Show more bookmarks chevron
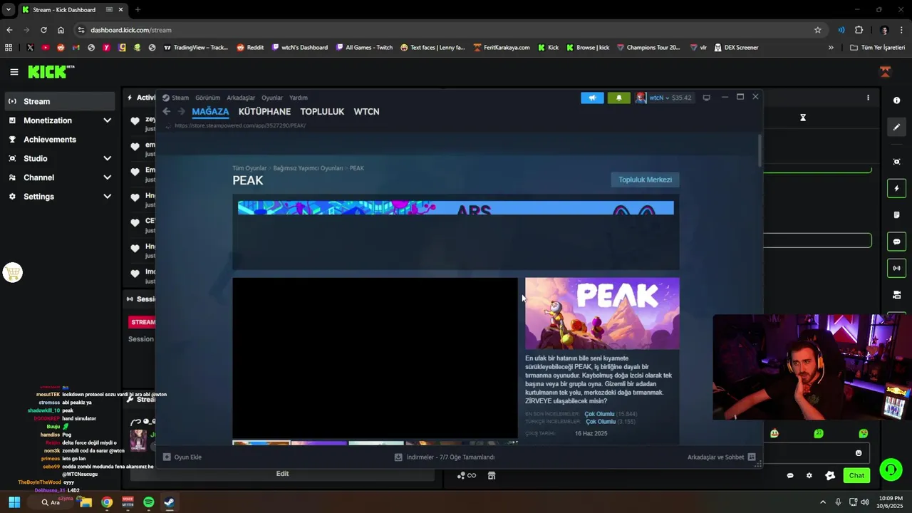 (831, 48)
